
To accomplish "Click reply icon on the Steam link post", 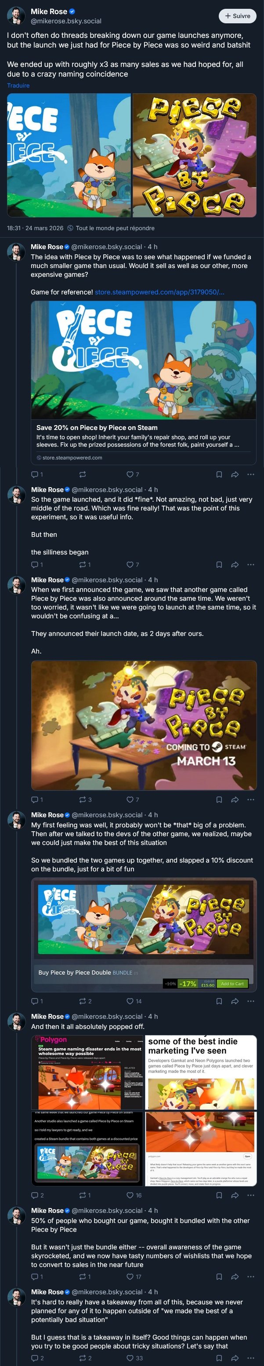I will point(35,474).
